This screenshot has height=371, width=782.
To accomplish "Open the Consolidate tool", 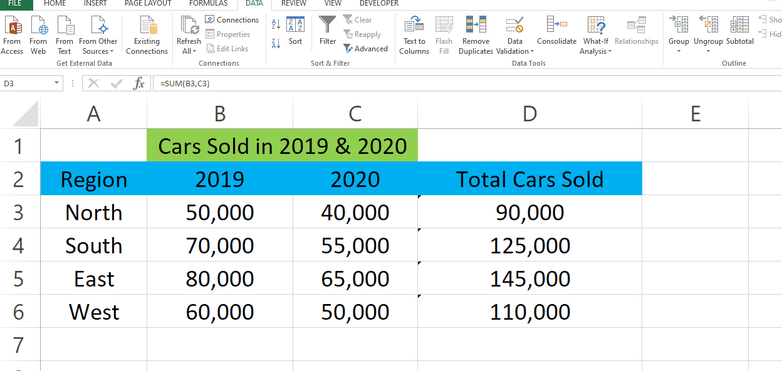I will tap(556, 34).
